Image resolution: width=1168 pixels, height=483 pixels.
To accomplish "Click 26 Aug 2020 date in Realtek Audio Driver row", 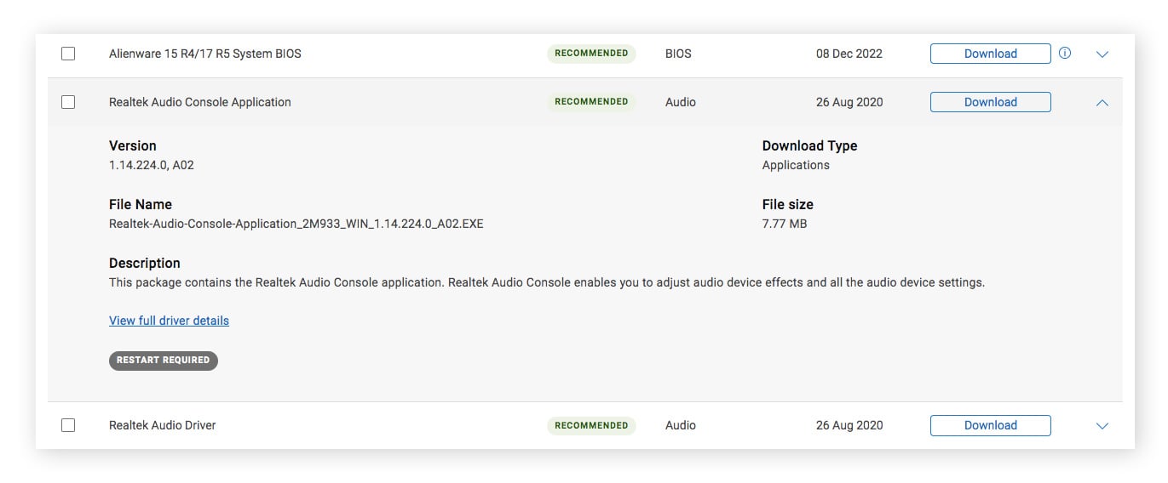I will [849, 425].
